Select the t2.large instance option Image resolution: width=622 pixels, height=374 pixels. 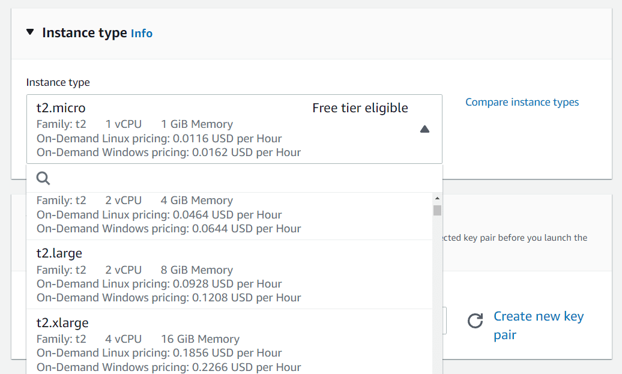[234, 274]
